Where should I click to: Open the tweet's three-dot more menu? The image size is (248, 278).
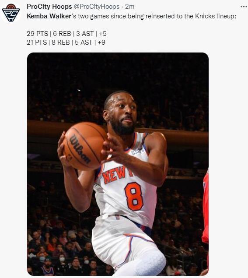(244, 7)
